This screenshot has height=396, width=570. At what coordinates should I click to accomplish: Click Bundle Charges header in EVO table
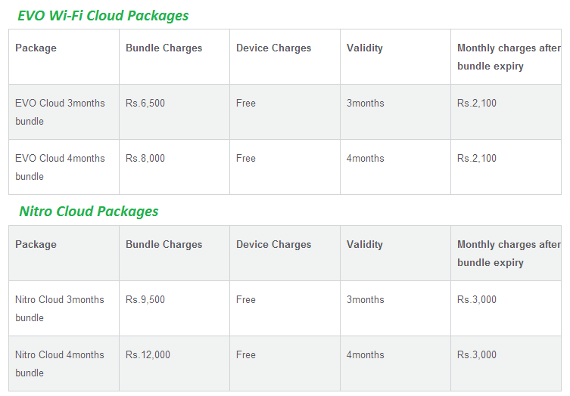coord(164,48)
